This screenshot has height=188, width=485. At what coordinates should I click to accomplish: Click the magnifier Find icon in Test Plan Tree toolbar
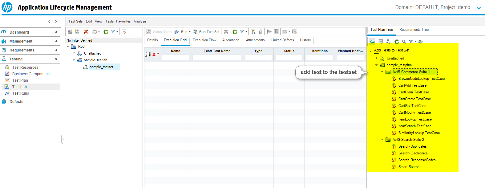[404, 42]
